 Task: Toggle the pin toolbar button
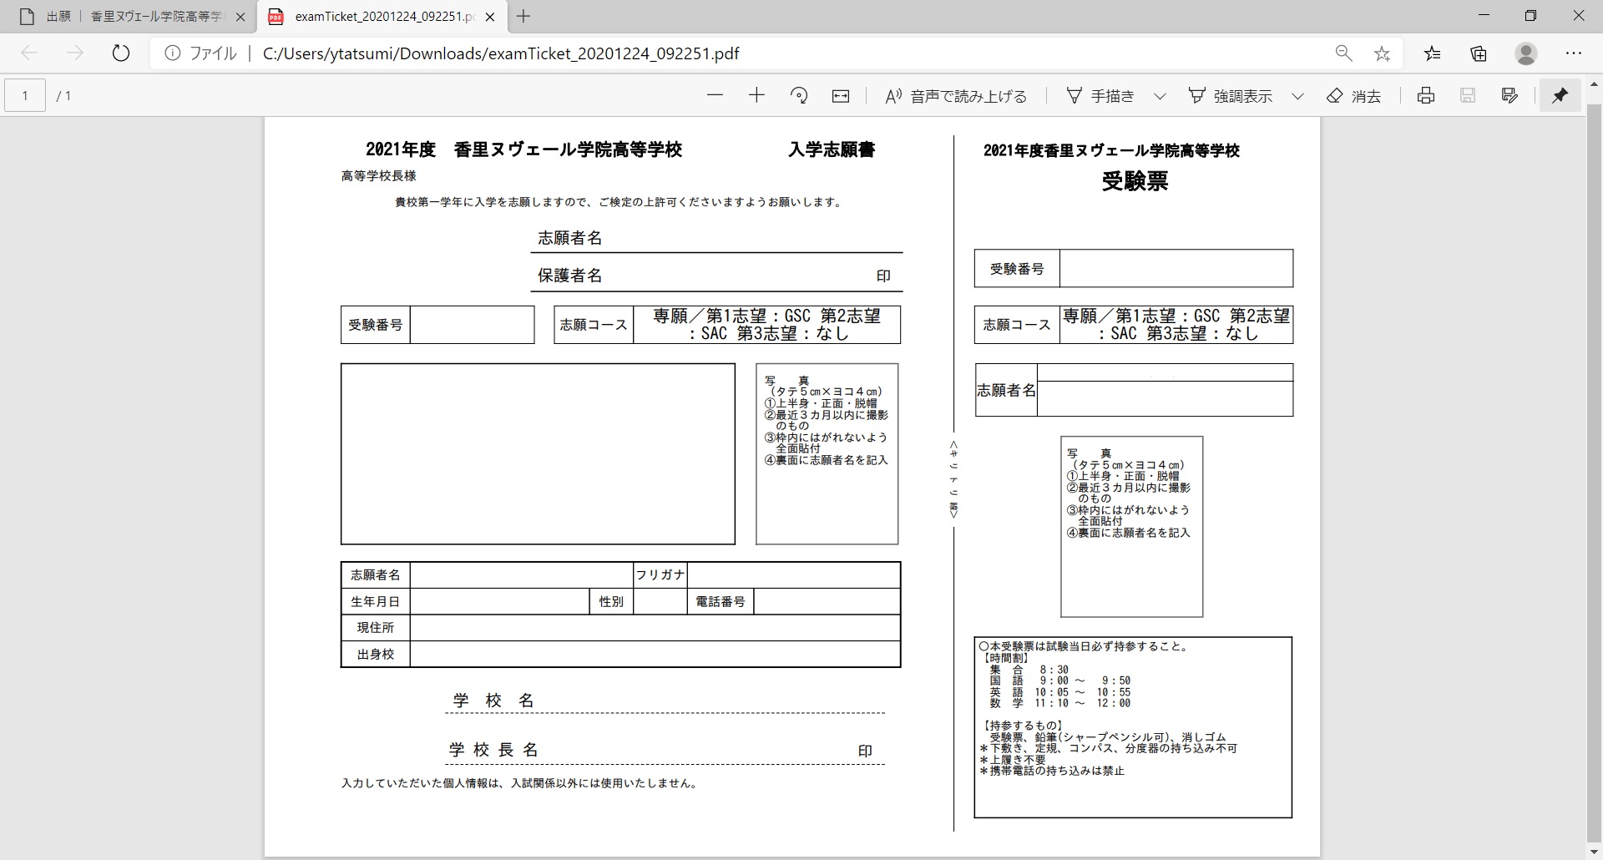coord(1560,95)
